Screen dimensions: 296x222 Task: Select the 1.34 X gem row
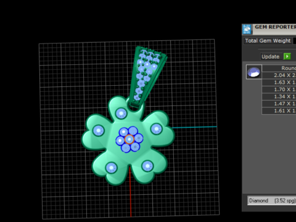279,97
